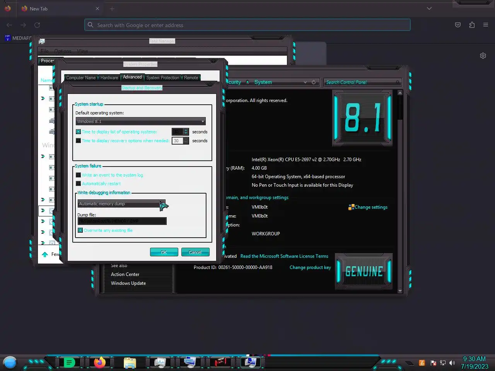Image resolution: width=495 pixels, height=371 pixels.
Task: Open the red taskbar application icon
Action: coord(220,362)
